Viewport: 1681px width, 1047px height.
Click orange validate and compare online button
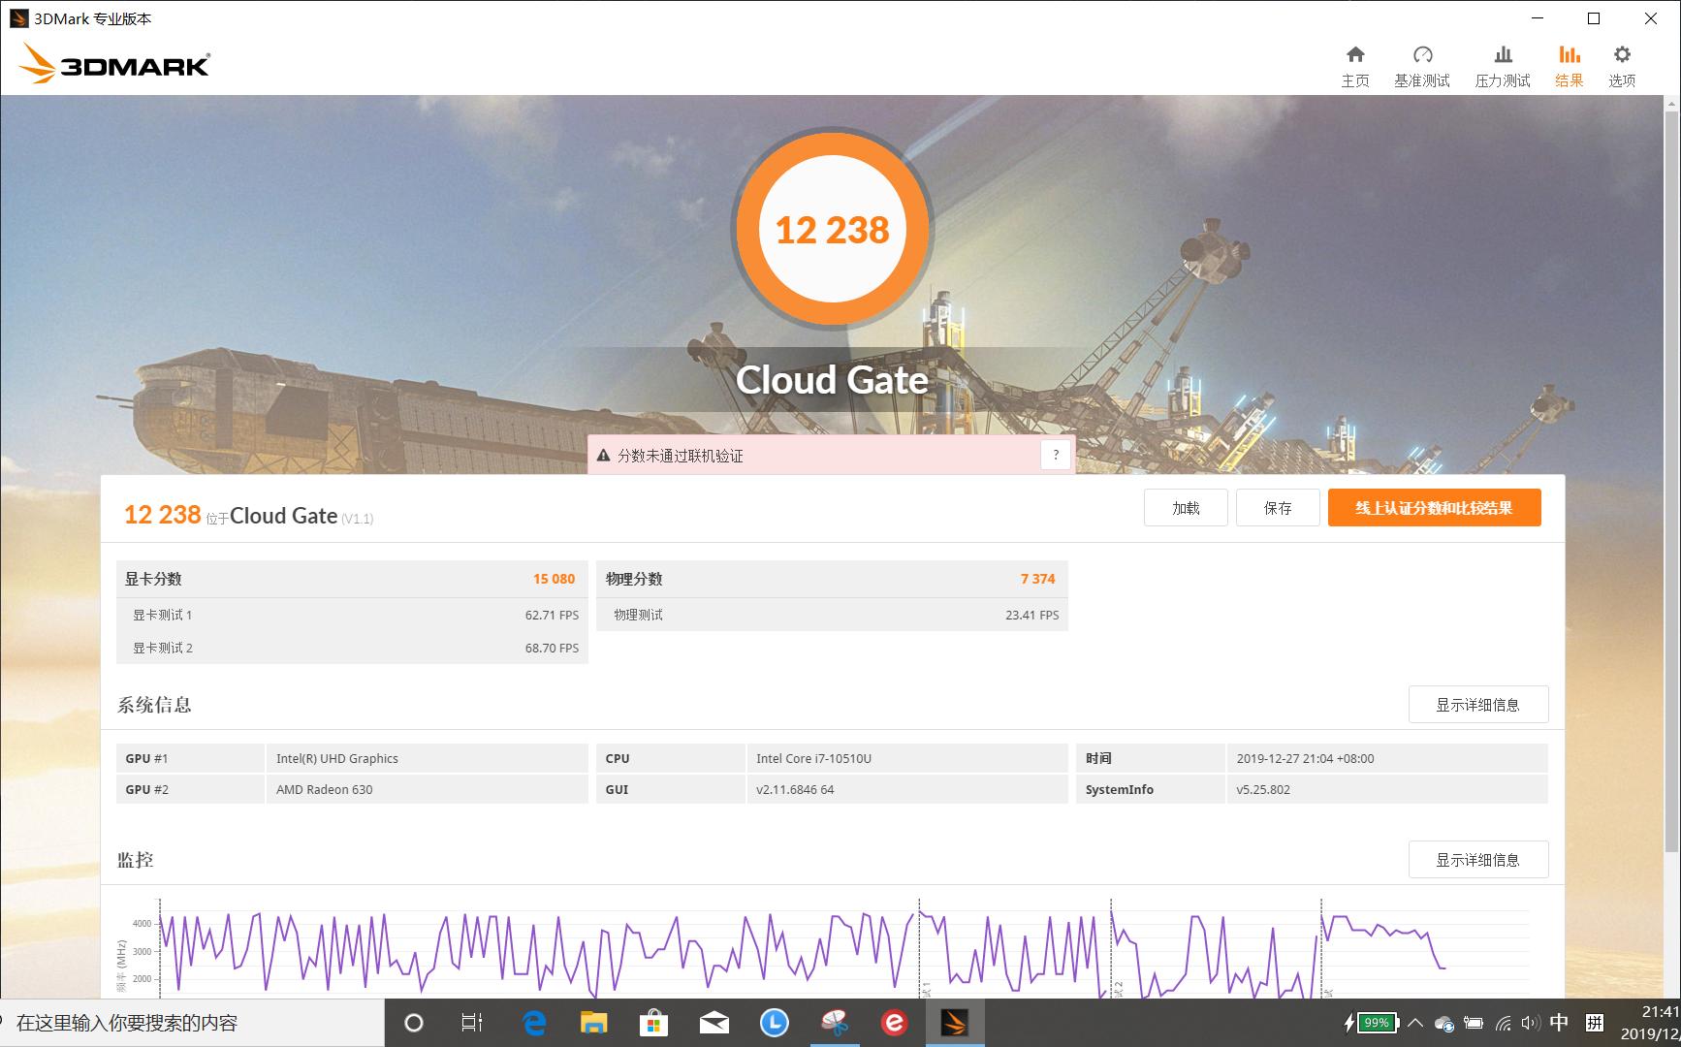(1434, 508)
